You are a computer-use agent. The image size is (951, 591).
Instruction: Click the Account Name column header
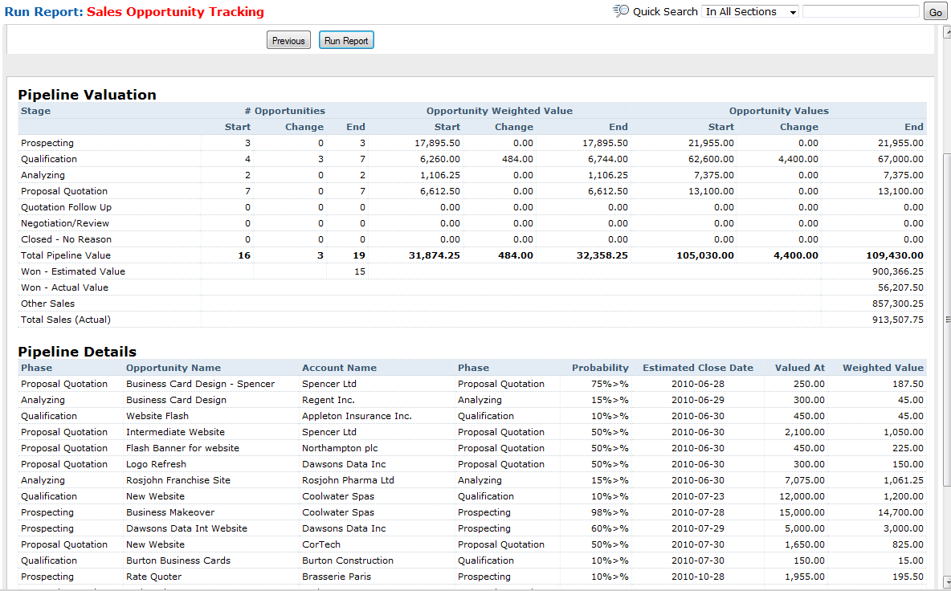pyautogui.click(x=339, y=368)
